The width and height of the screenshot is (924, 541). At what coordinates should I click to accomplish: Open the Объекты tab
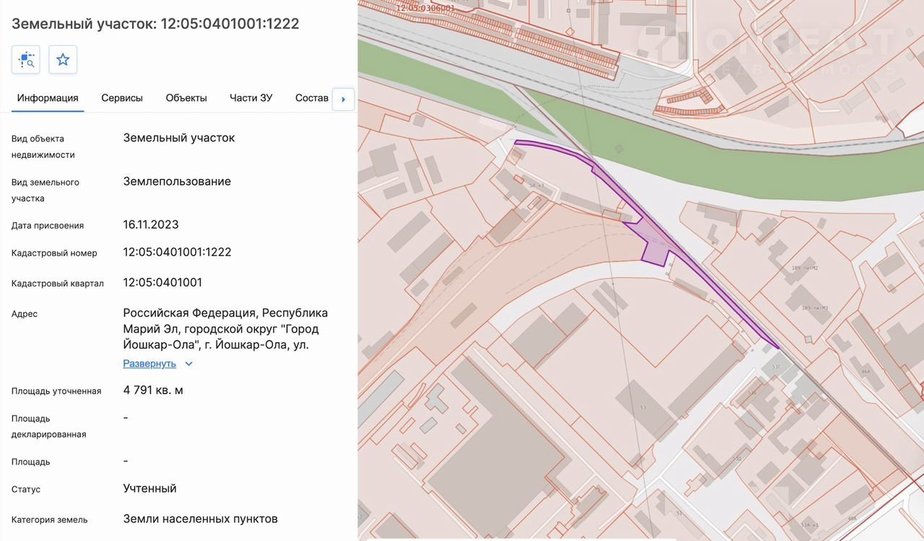[186, 98]
